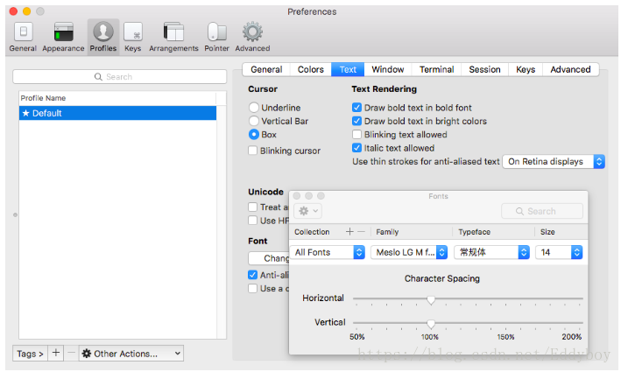The height and width of the screenshot is (372, 621).
Task: Select the Profiles toolbar icon
Action: coord(103,37)
